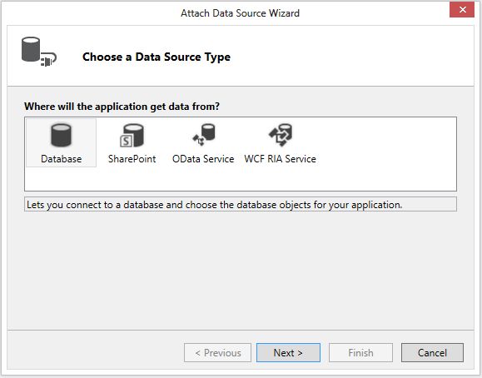Choose the SharePoint data source icon
The image size is (482, 378).
pos(132,136)
